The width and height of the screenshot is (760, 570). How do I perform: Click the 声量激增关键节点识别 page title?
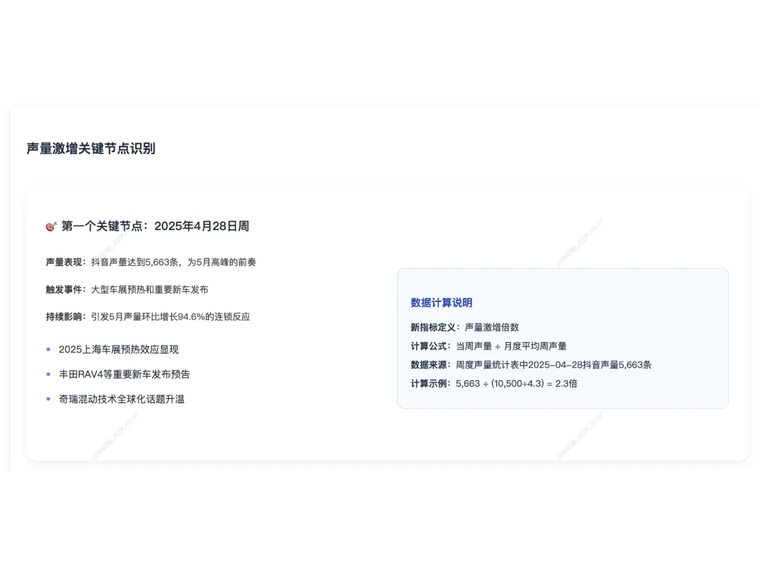click(89, 148)
